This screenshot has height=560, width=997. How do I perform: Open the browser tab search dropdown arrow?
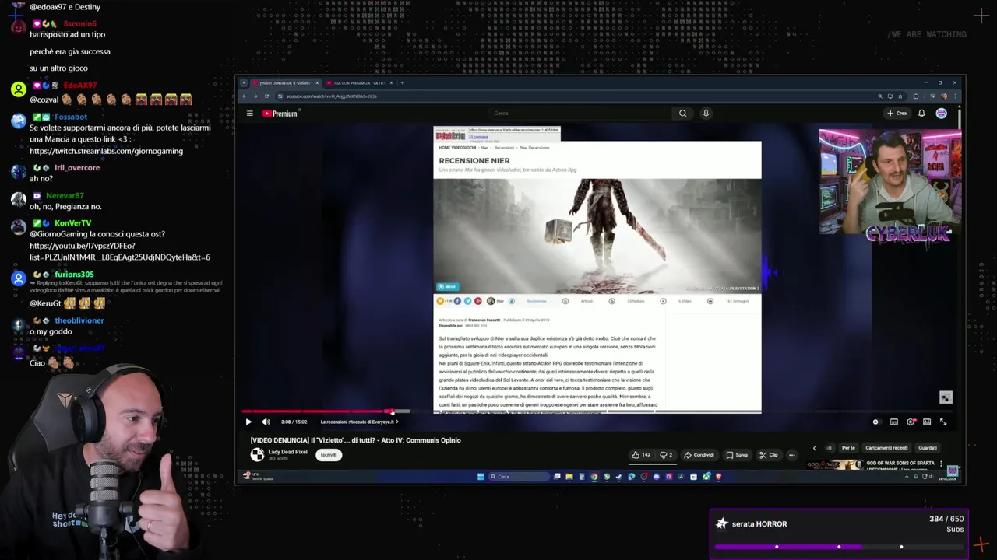pyautogui.click(x=244, y=83)
